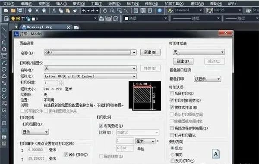The width and height of the screenshot is (259, 164).
Task: Open the 文件 menu
Action: (x=9, y=3)
